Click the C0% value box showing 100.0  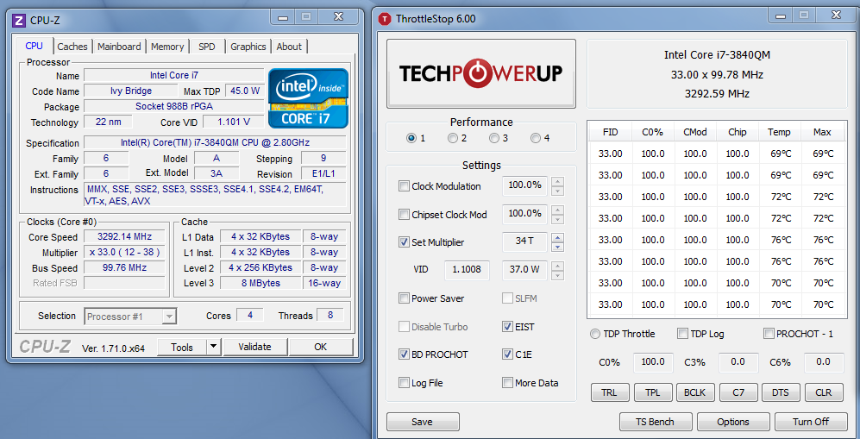(x=653, y=361)
